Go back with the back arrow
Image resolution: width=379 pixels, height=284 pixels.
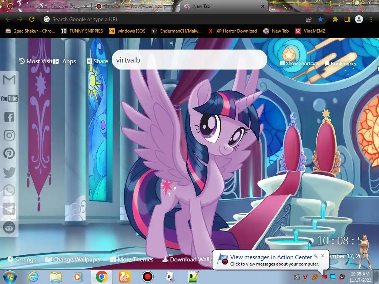pos(8,19)
